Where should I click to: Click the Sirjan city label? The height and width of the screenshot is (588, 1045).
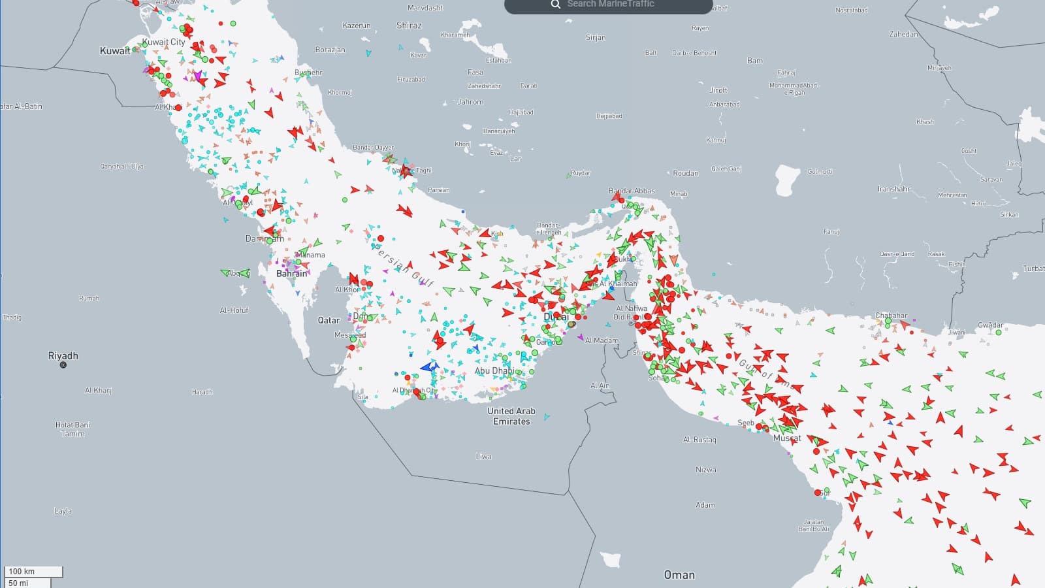tap(596, 37)
